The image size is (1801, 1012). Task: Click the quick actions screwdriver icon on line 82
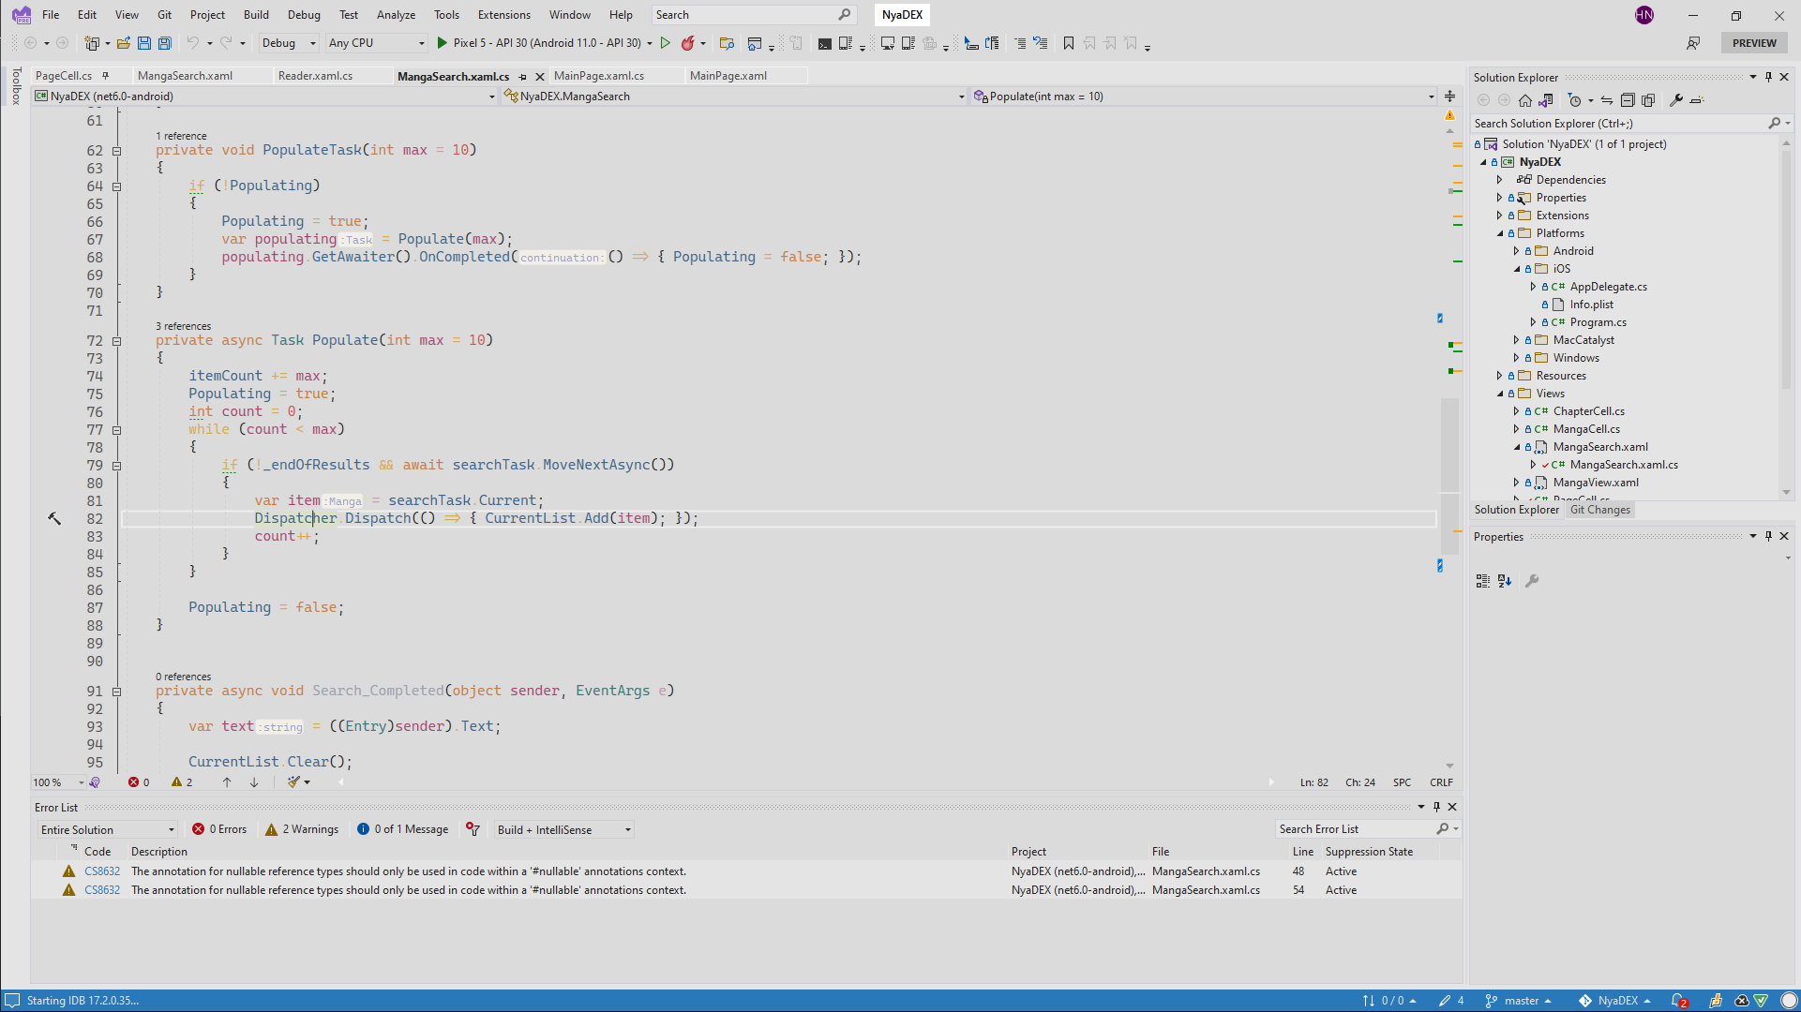pyautogui.click(x=54, y=518)
